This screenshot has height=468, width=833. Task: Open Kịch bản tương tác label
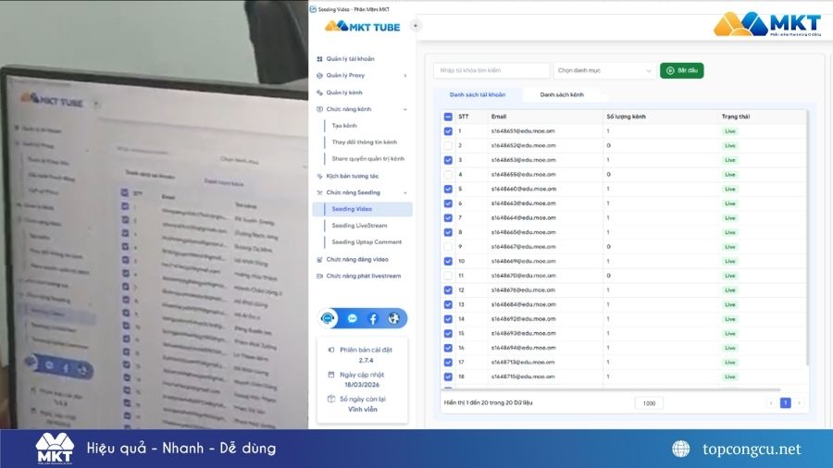[x=353, y=176]
